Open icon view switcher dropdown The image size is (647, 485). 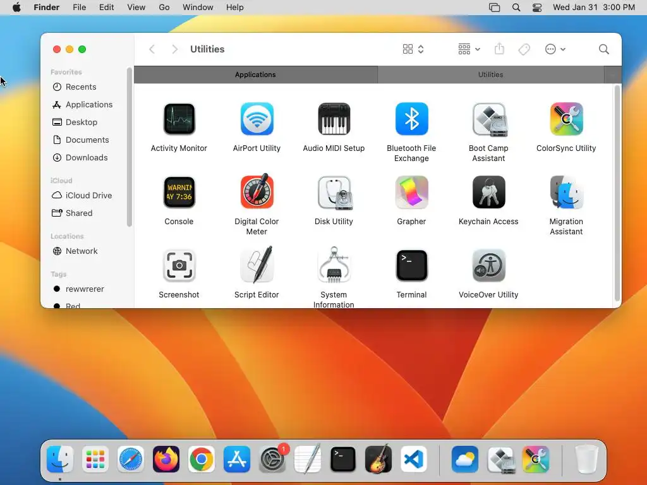pyautogui.click(x=413, y=49)
